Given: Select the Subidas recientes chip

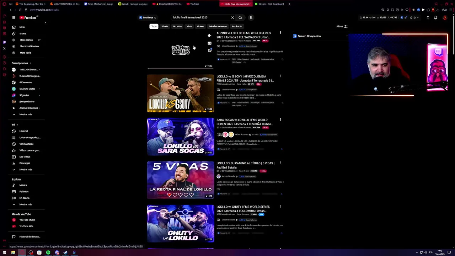Looking at the screenshot, I should (218, 26).
